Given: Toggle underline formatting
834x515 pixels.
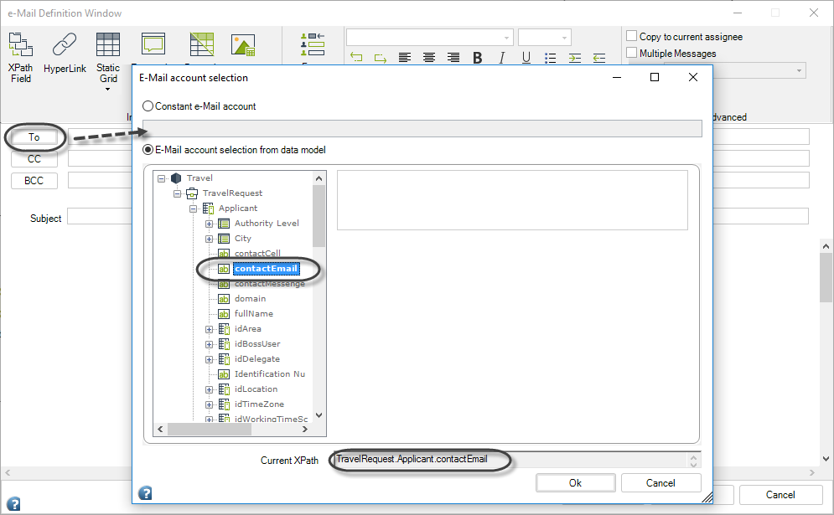Looking at the screenshot, I should click(526, 58).
